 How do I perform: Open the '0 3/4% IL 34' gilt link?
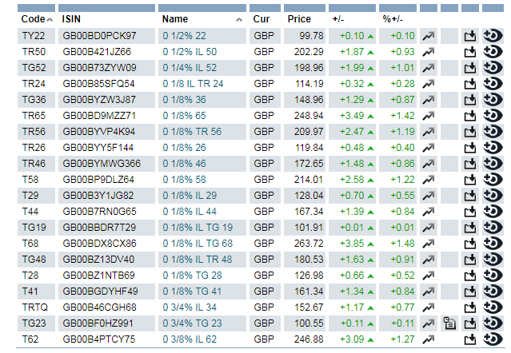point(190,307)
